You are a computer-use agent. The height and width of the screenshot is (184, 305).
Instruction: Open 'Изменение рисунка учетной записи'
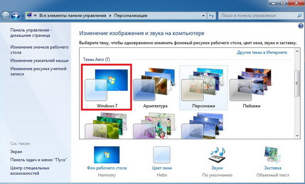(38, 71)
